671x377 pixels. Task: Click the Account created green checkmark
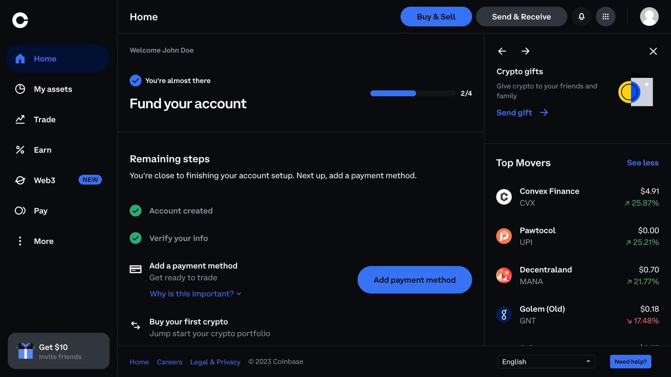click(136, 210)
